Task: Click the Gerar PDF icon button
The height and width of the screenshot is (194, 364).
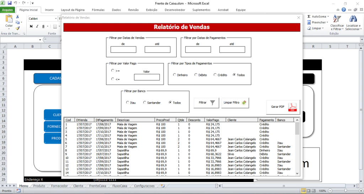Action: tap(283, 107)
